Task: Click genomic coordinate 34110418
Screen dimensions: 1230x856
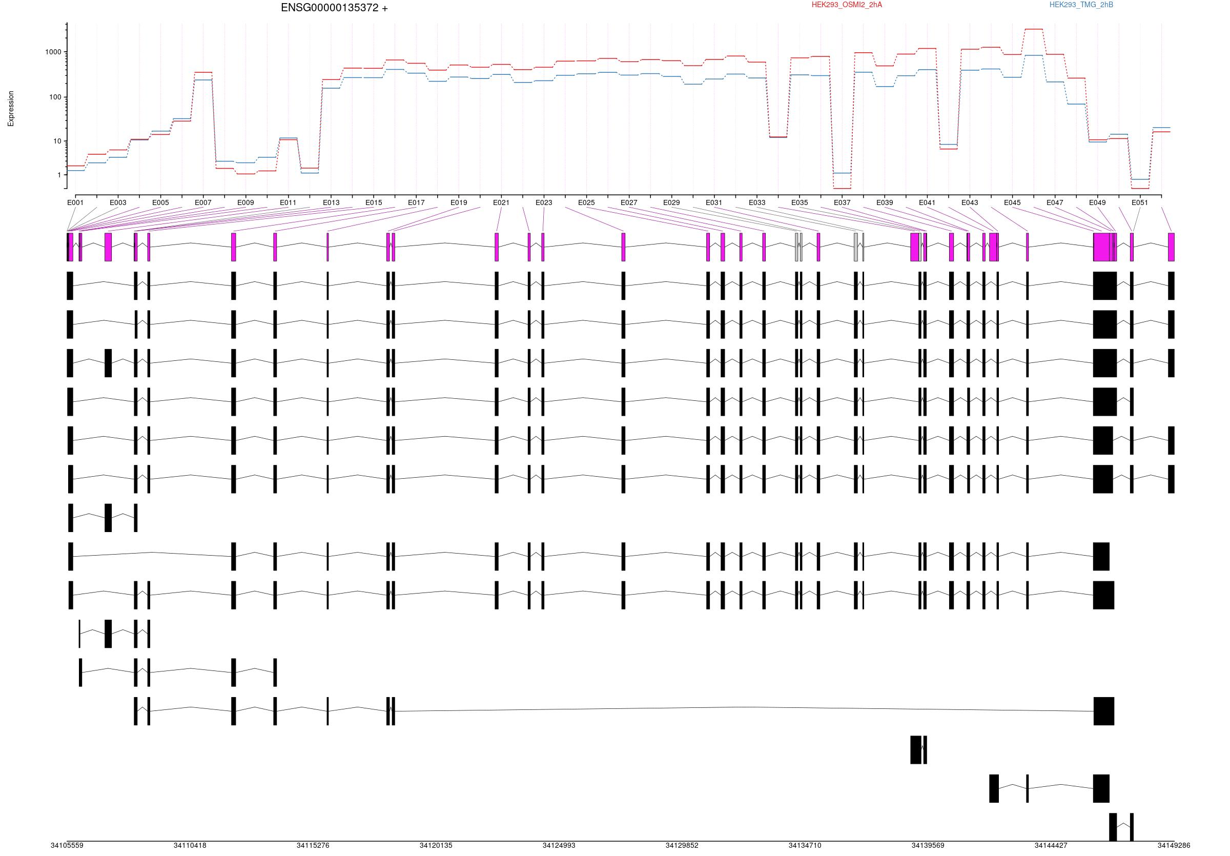Action: (190, 846)
